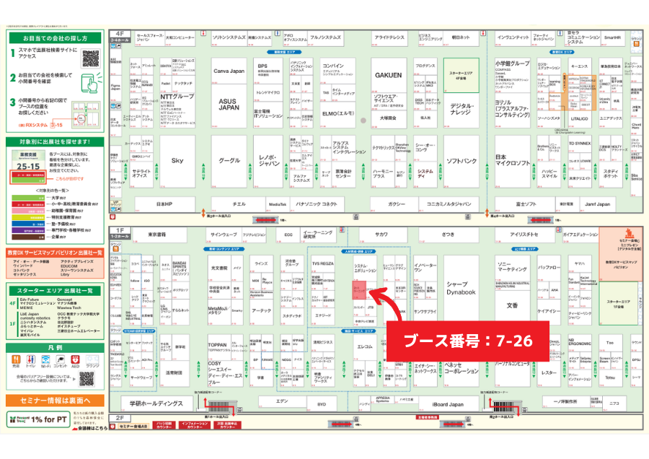Click the セミナー会場AB label
The width and height of the screenshot is (649, 459).
click(x=133, y=427)
